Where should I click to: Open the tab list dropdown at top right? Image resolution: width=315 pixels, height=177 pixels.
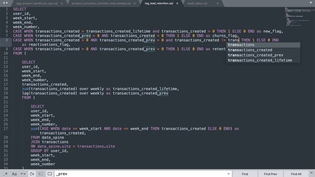point(311,2)
